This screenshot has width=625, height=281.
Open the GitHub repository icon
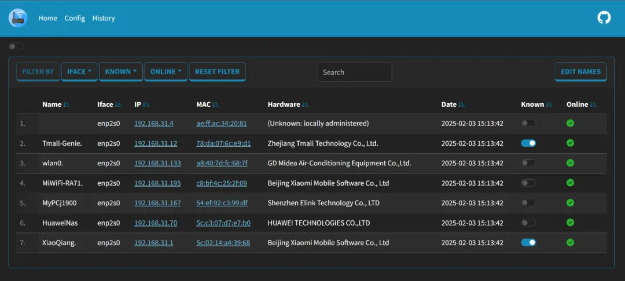coord(604,18)
